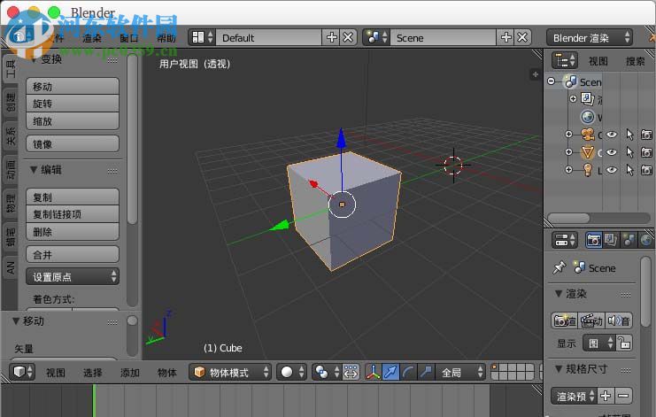Delete the current scene with X button
This screenshot has width=656, height=417.
[x=522, y=38]
